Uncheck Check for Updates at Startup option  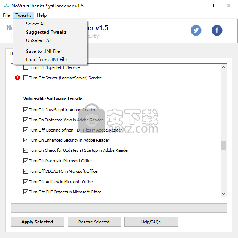[26, 150]
